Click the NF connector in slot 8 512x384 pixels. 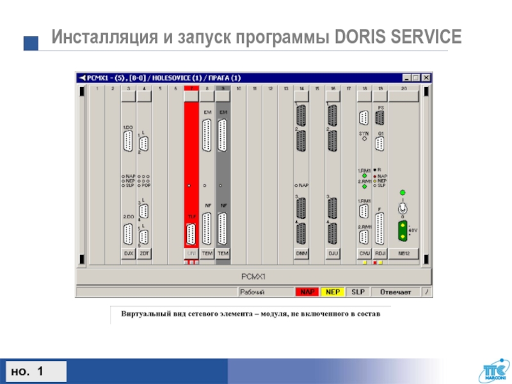coord(207,228)
